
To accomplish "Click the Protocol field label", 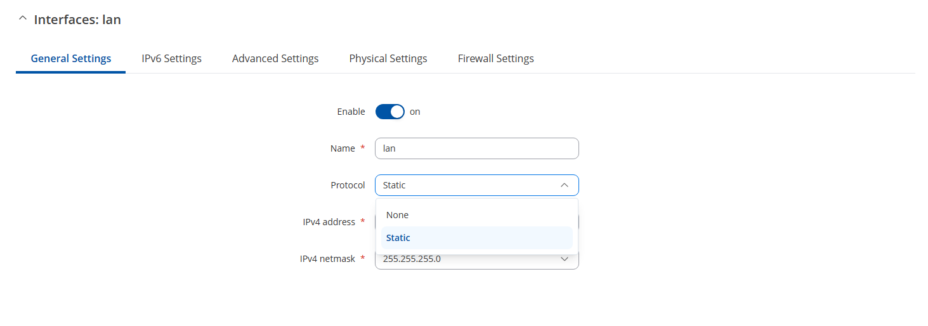I will tap(348, 185).
